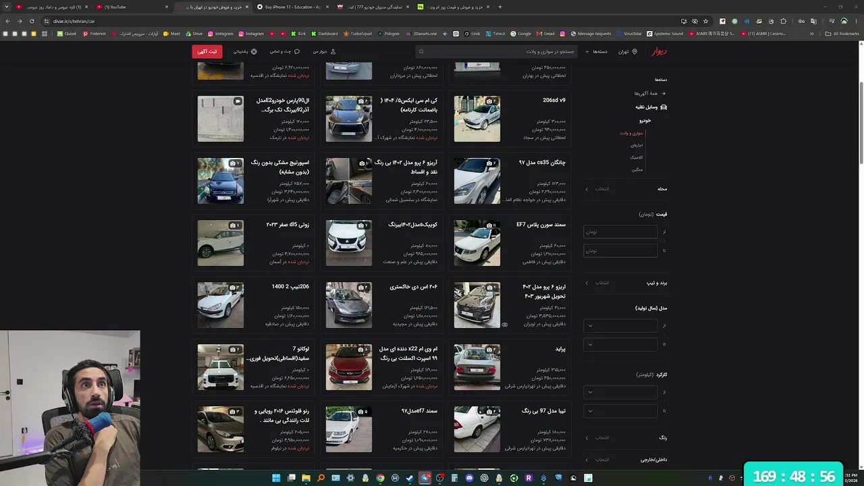Screen dimensions: 864x486
Task: Open the Windows Start menu
Action: coord(276,478)
